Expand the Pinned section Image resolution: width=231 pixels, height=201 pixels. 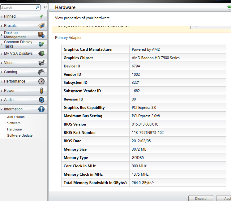pyautogui.click(x=2, y=16)
